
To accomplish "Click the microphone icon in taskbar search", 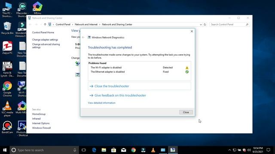I will (x=75, y=150).
